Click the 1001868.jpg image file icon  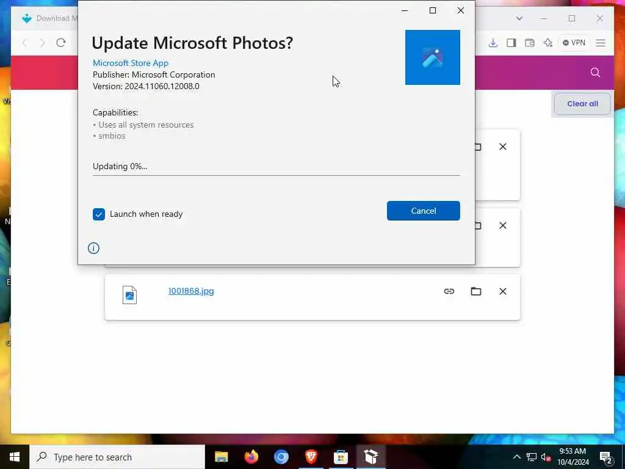(129, 295)
